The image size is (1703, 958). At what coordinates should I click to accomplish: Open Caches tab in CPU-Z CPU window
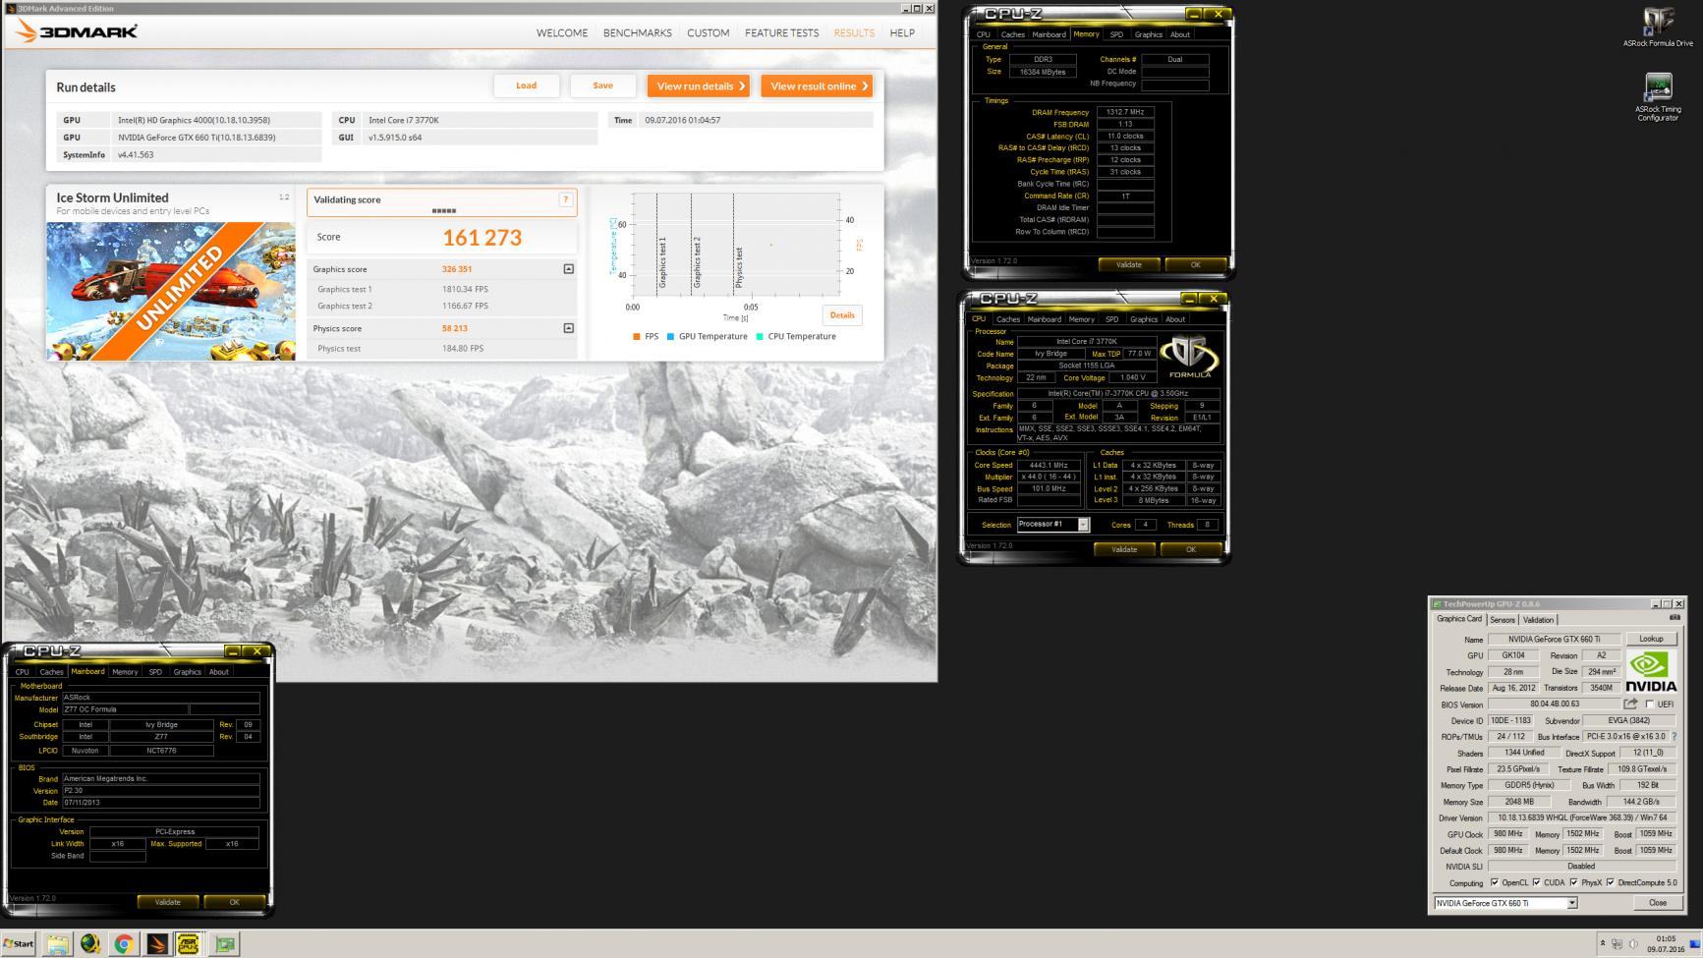point(1008,319)
